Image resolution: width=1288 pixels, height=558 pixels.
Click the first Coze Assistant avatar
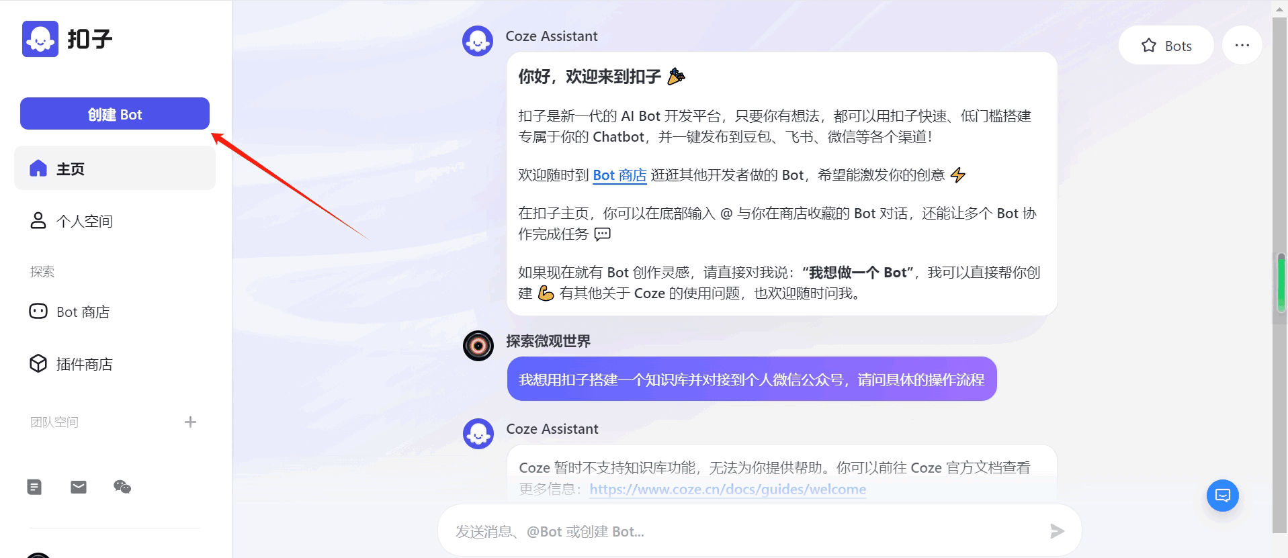[x=478, y=41]
